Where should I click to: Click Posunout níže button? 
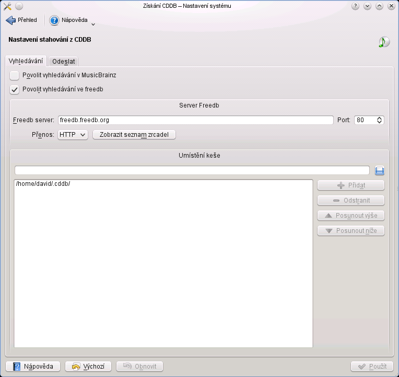click(350, 231)
